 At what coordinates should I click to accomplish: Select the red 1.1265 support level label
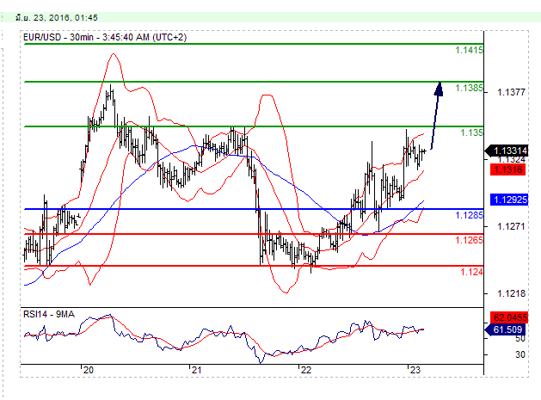(x=469, y=240)
